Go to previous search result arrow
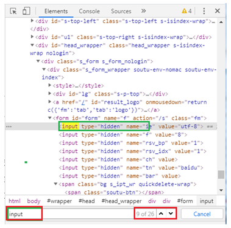This screenshot has width=231, height=228. (161, 213)
